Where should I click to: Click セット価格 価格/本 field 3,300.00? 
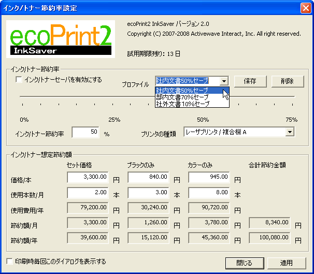click(x=88, y=177)
